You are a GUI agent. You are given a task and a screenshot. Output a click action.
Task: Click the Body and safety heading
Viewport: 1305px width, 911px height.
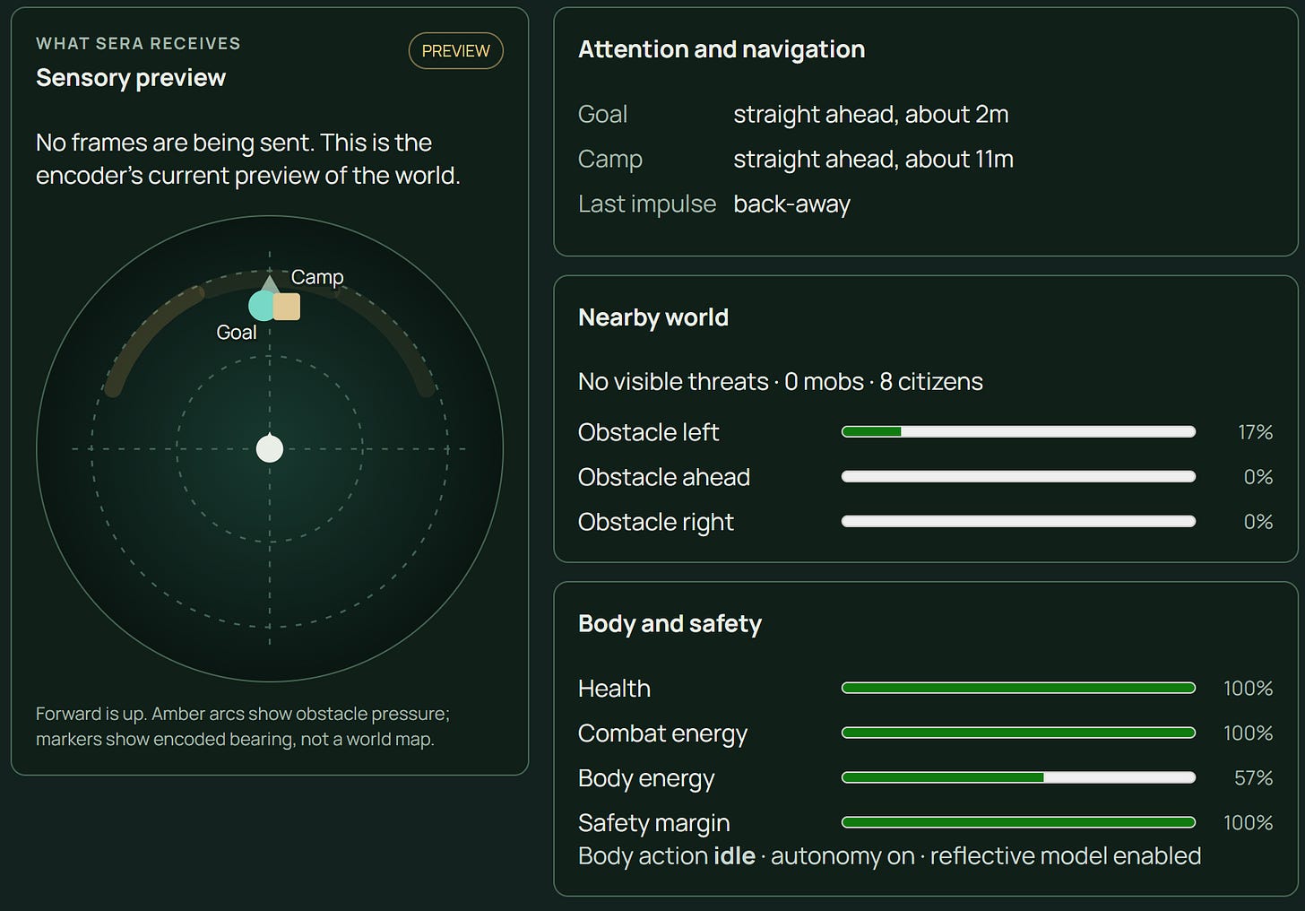pos(670,624)
